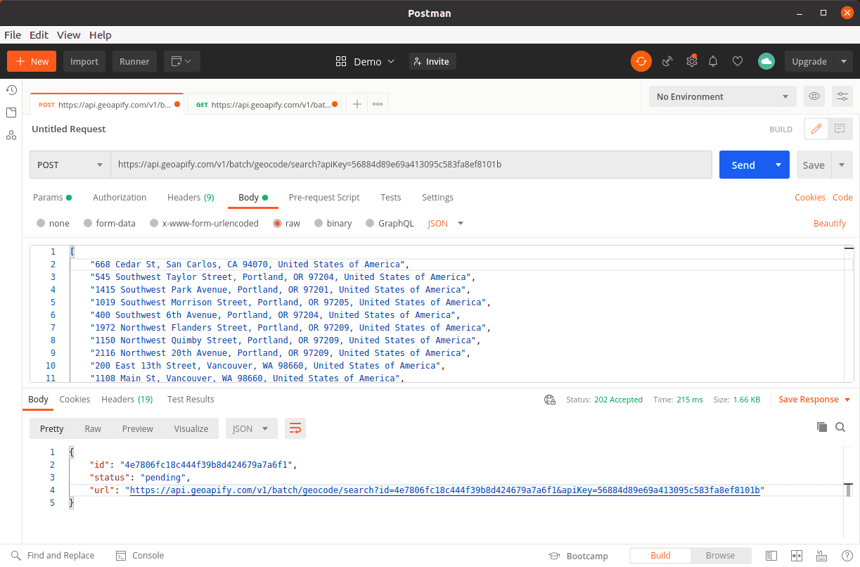
Task: Click the blue Send button
Action: 743,165
